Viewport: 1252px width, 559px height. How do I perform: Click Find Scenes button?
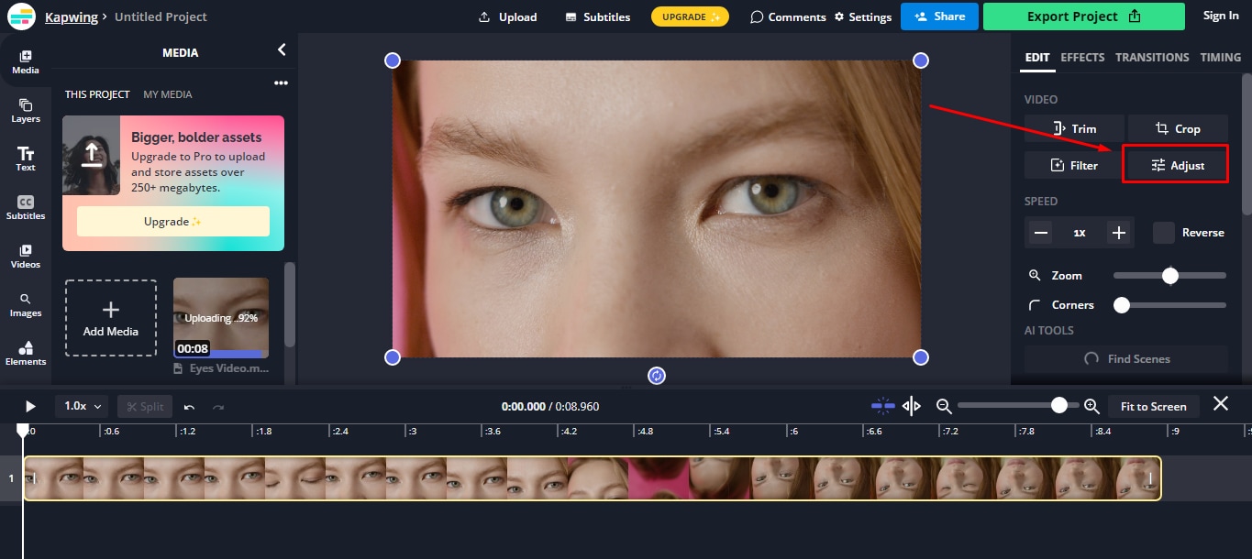coord(1126,359)
